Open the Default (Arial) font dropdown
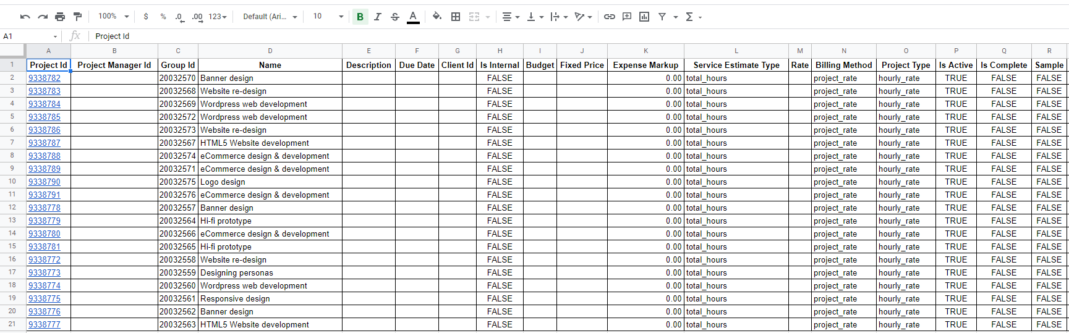1069x333 pixels. [270, 17]
